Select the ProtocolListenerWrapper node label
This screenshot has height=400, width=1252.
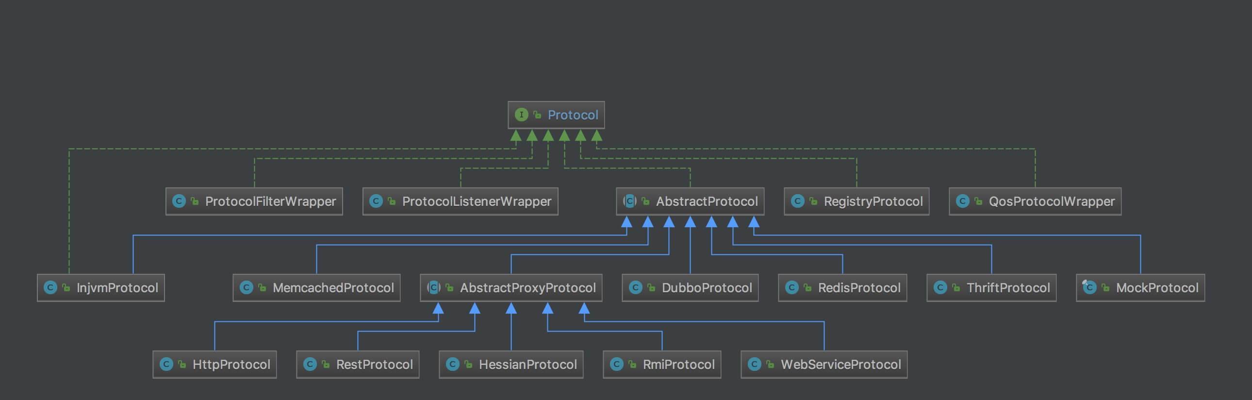[477, 201]
